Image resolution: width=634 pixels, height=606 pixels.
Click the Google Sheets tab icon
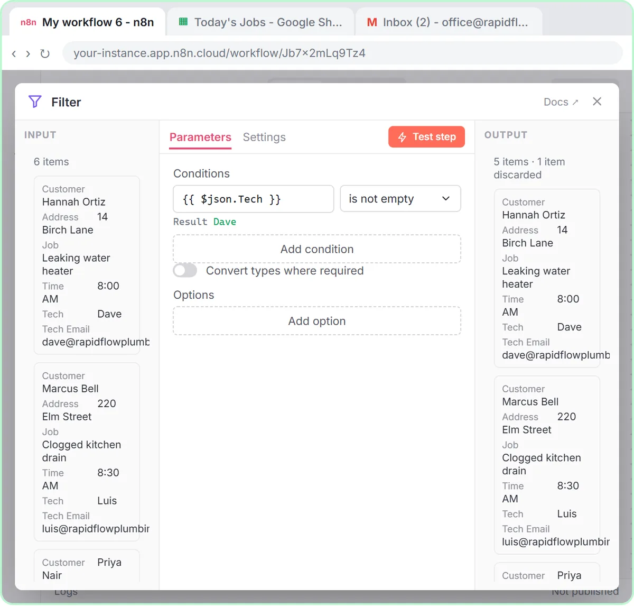click(x=183, y=22)
